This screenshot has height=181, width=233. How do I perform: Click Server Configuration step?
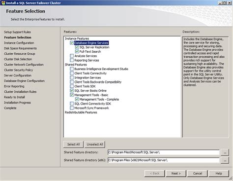click(18, 75)
